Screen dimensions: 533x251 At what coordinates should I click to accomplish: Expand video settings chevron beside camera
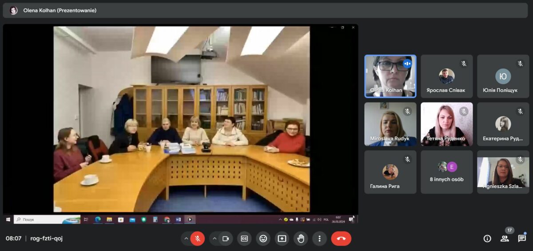click(x=214, y=239)
